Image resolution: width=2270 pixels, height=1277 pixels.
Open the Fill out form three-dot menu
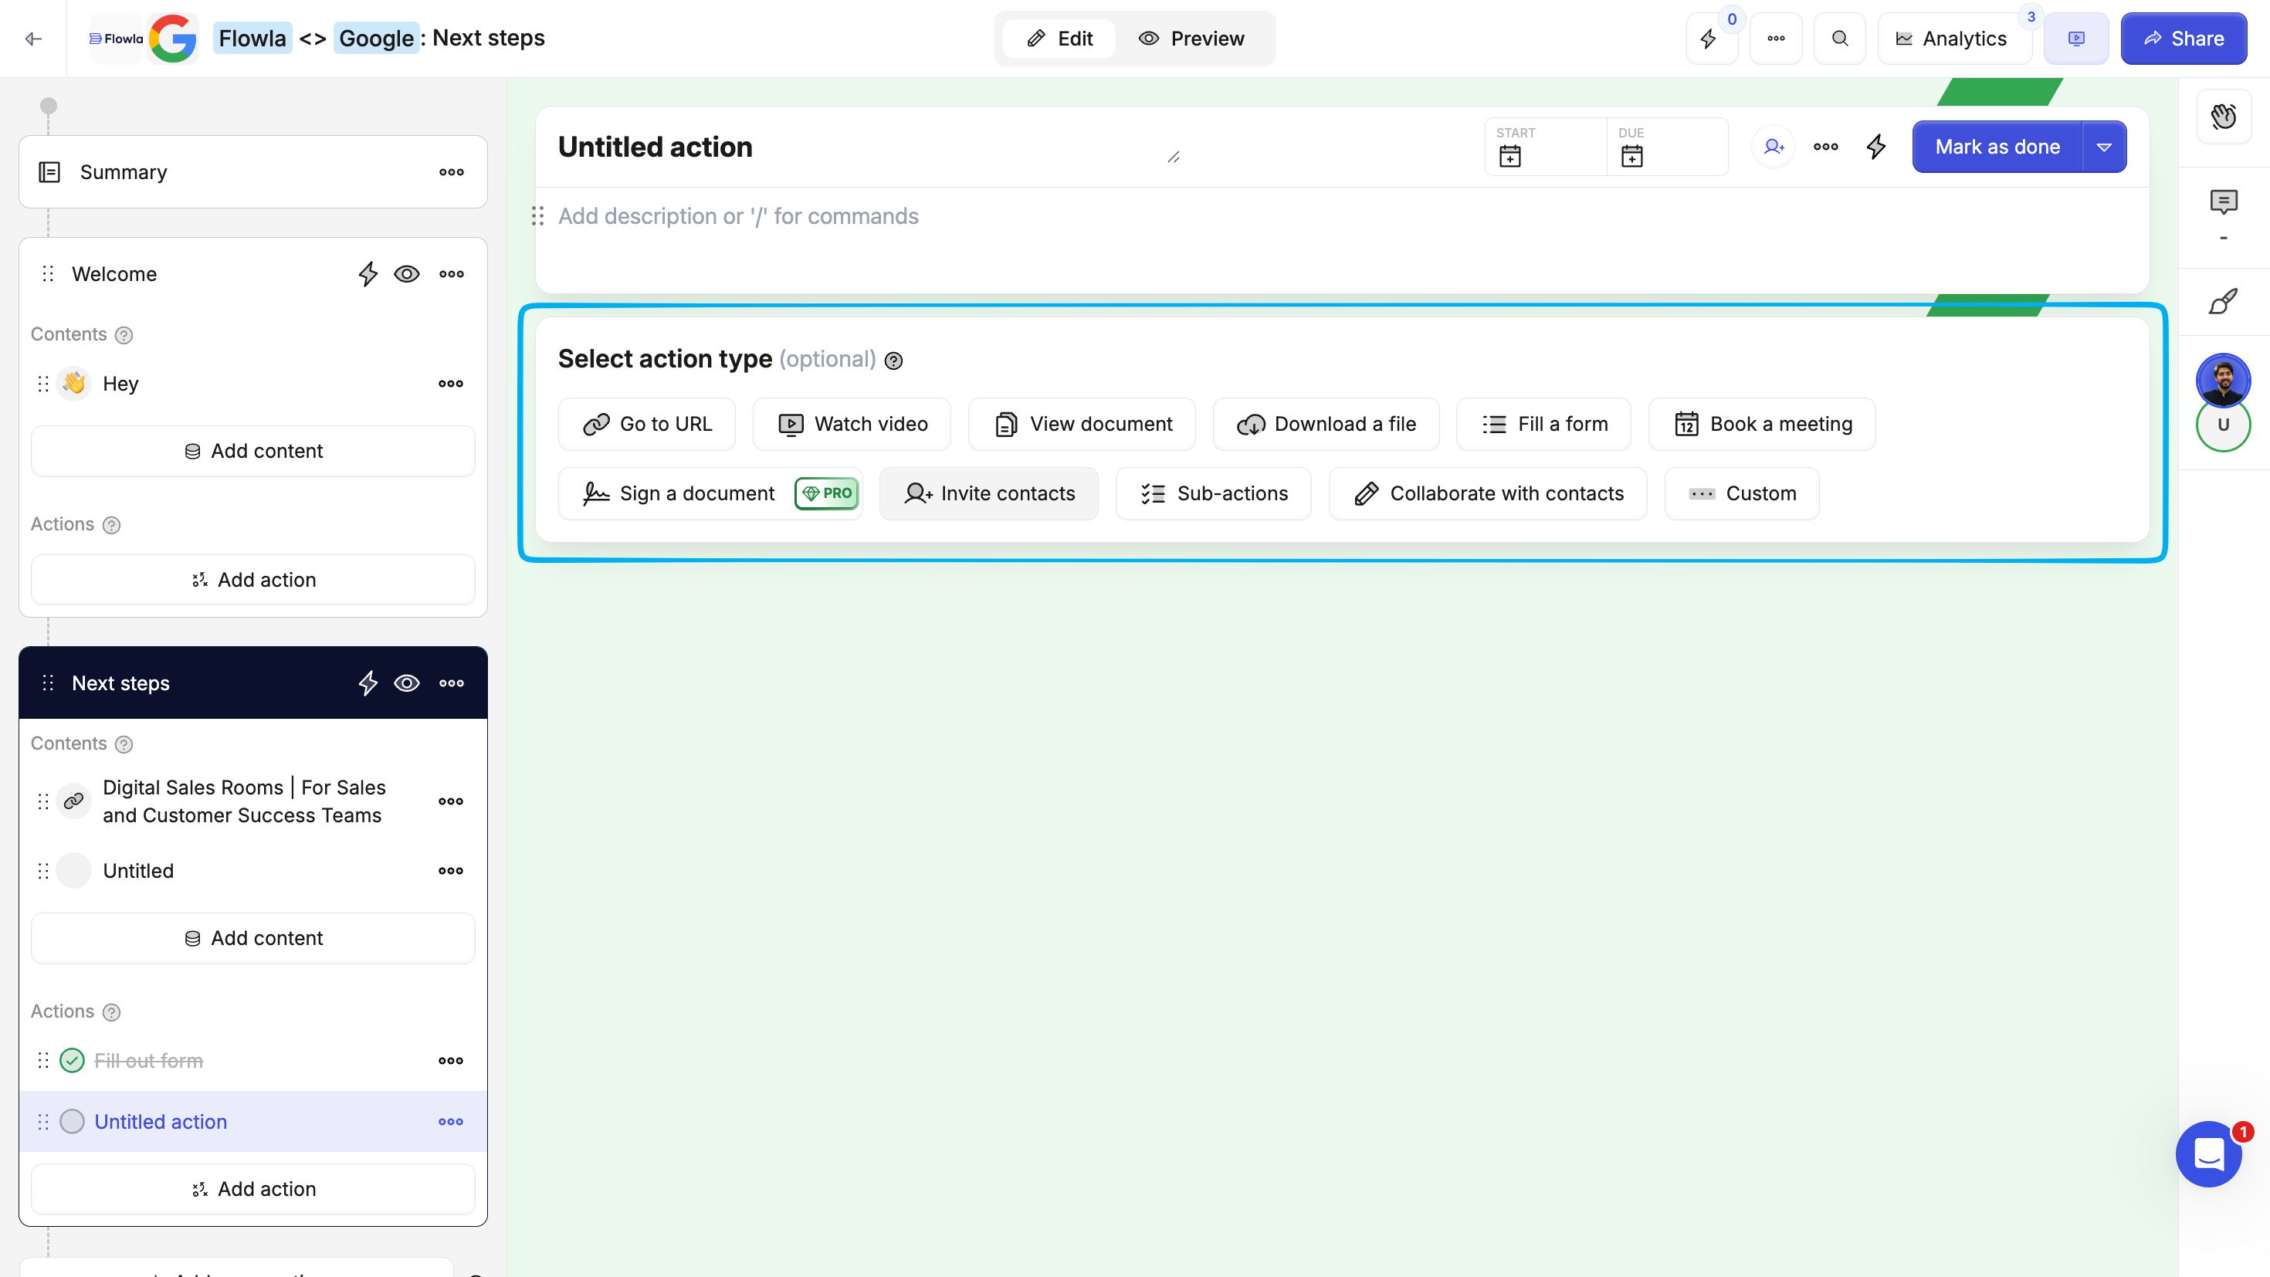tap(450, 1060)
